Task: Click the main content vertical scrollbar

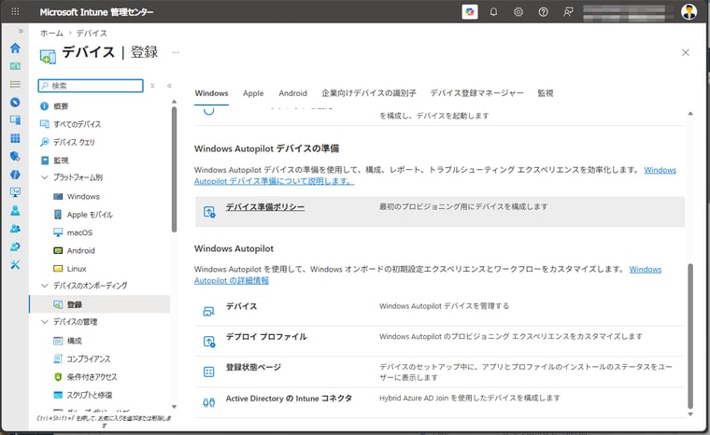Action: (690, 336)
